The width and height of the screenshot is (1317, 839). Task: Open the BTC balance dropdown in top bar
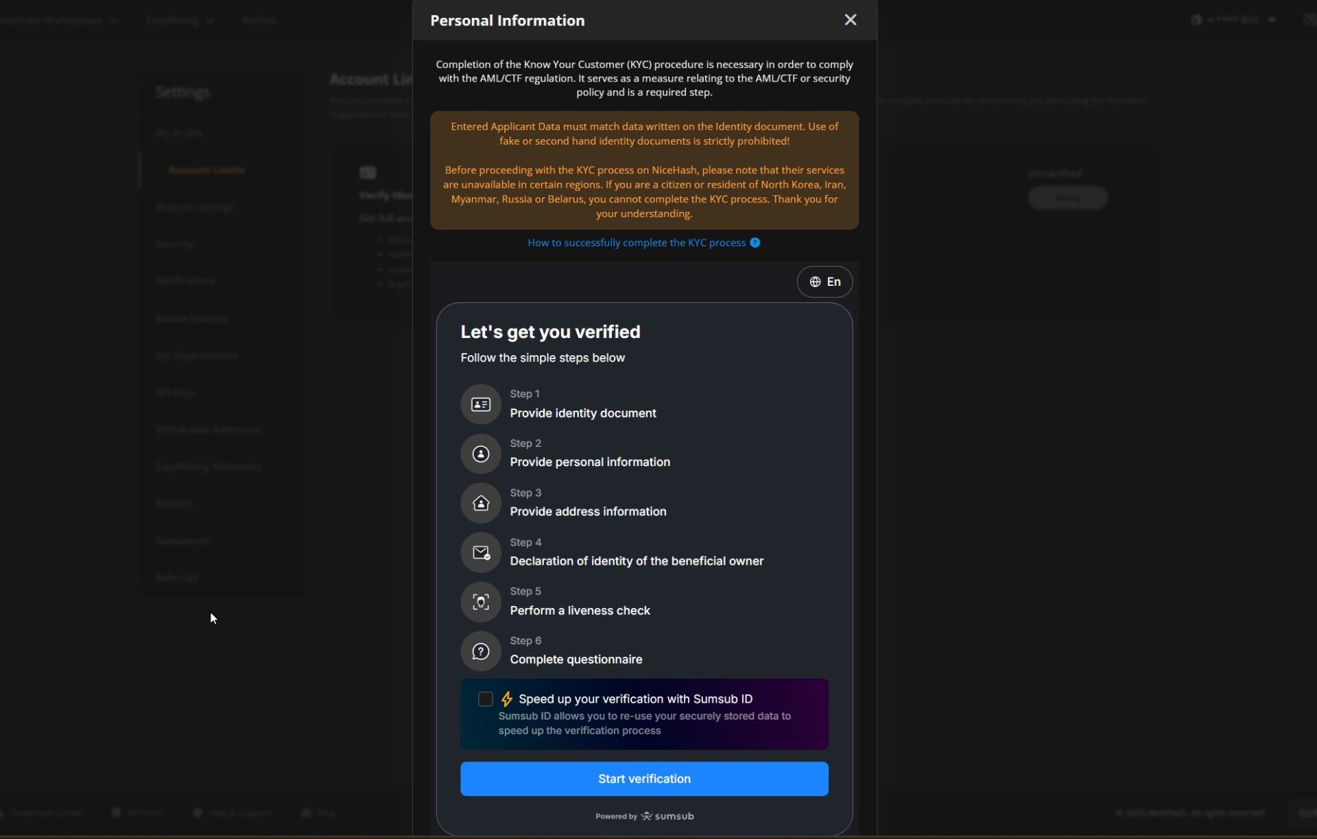pyautogui.click(x=1235, y=20)
